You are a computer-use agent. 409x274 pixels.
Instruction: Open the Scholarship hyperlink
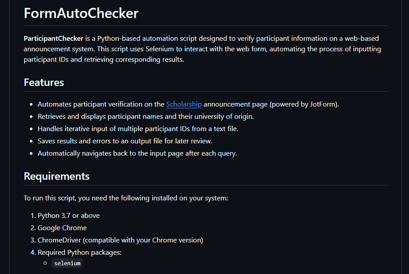[184, 104]
